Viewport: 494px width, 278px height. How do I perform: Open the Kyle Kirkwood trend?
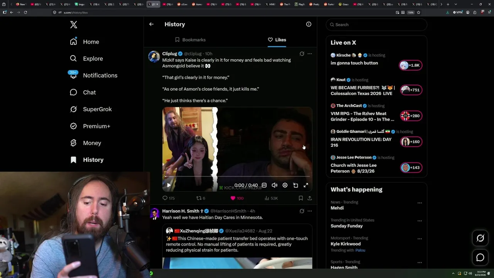(x=345, y=244)
